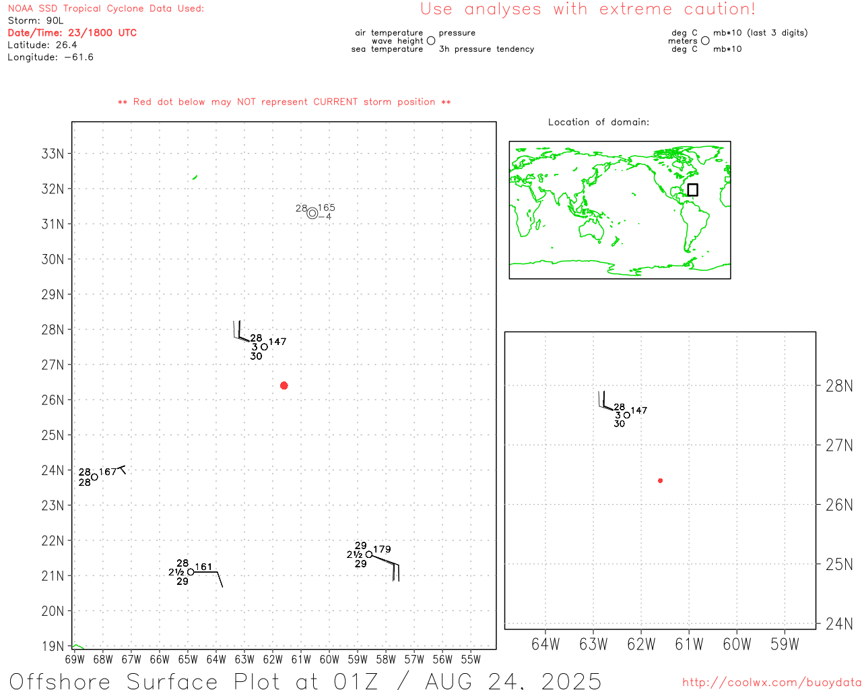Click the pressure tendency value -4

[325, 216]
